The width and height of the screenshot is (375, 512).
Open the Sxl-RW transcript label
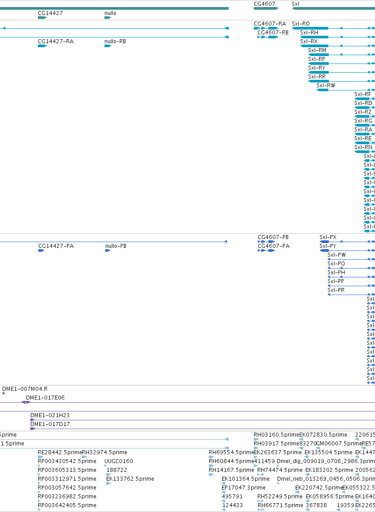point(326,86)
